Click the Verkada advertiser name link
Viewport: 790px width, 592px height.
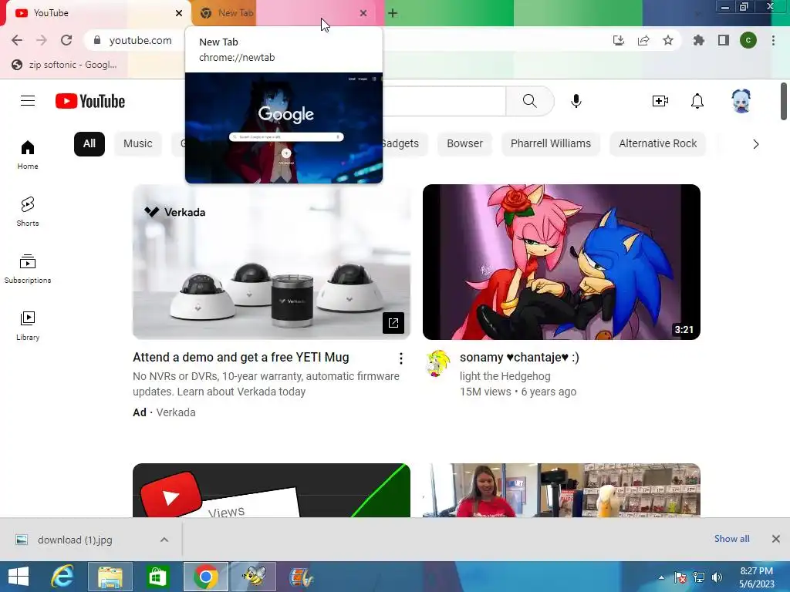coord(176,412)
